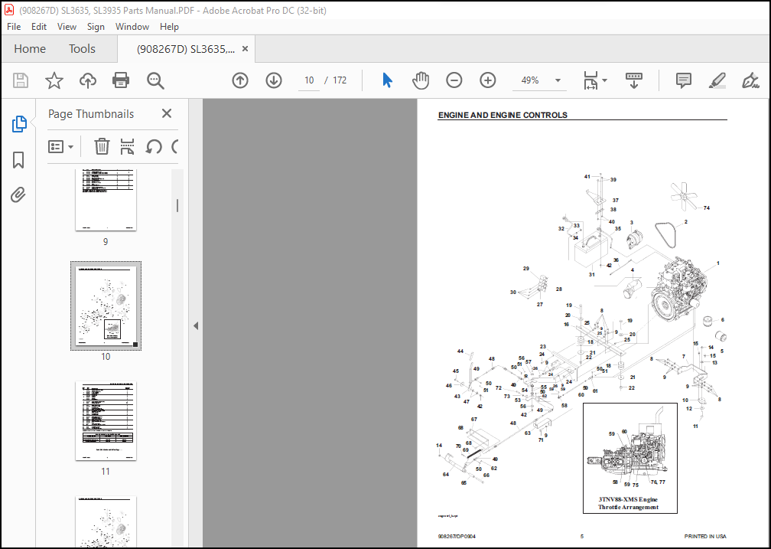This screenshot has height=549, width=771.
Task: Open the Sign menu
Action: (96, 27)
